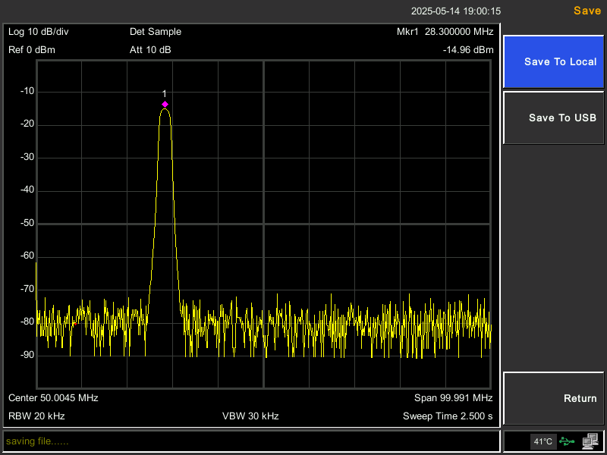Select the Mkr1 28.300000 MHz readout

point(445,32)
